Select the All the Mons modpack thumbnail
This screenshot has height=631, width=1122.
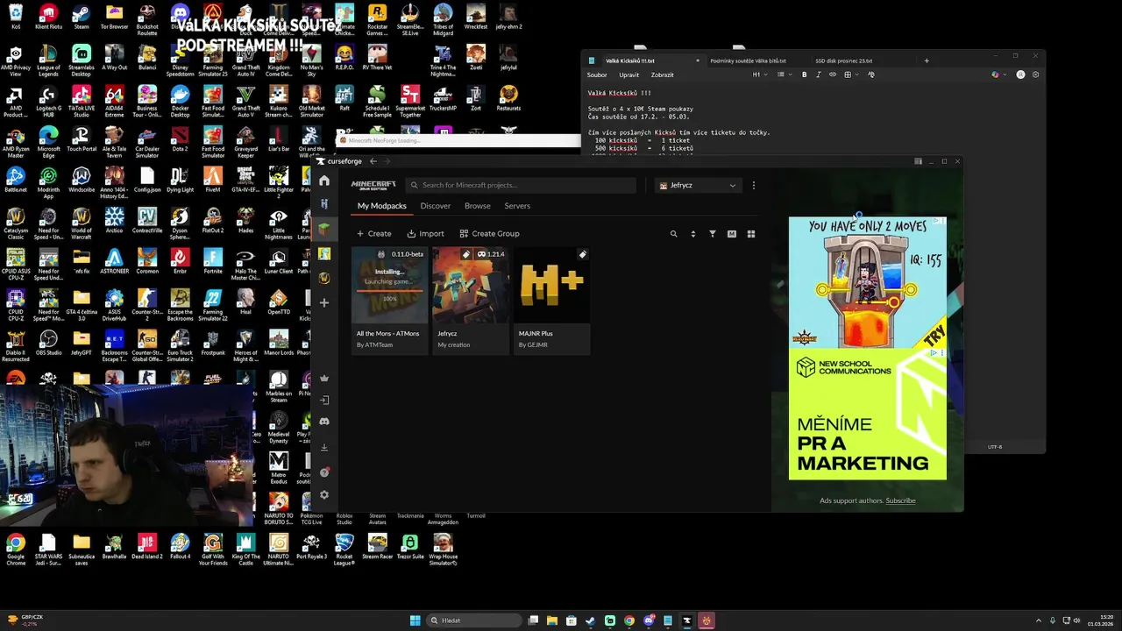[x=388, y=286]
